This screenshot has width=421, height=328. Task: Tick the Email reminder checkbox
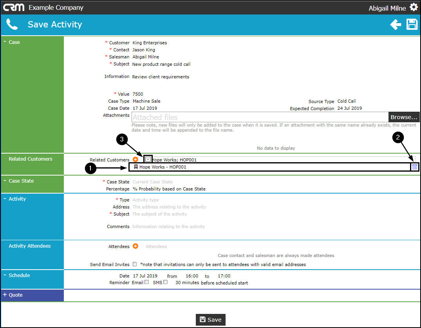point(146,282)
